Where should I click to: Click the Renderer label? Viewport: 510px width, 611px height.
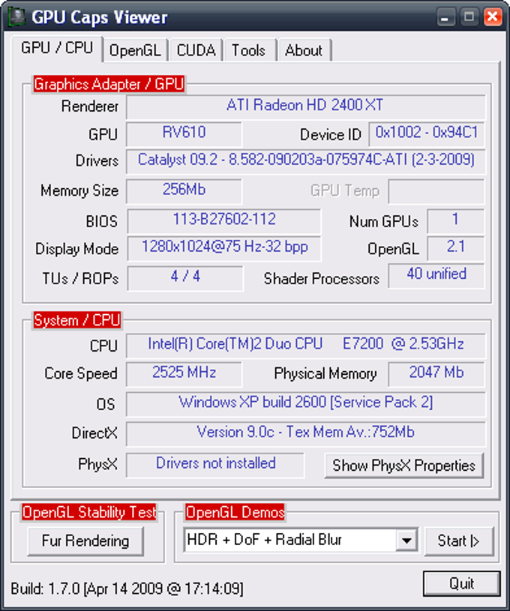(x=90, y=106)
